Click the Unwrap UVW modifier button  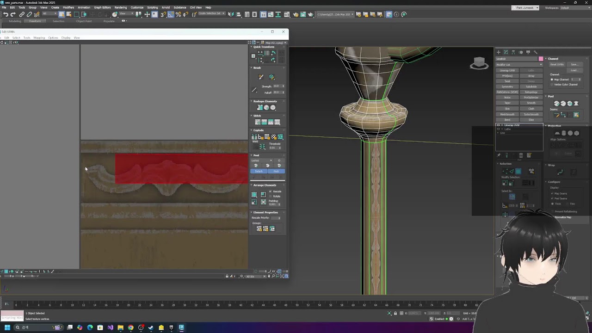coord(507,70)
